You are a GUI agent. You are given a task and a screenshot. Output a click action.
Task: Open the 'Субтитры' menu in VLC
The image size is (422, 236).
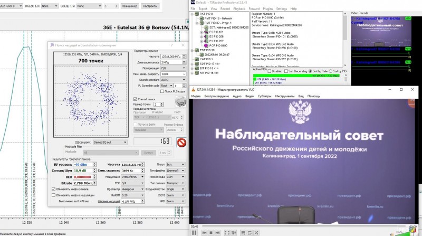(264, 96)
